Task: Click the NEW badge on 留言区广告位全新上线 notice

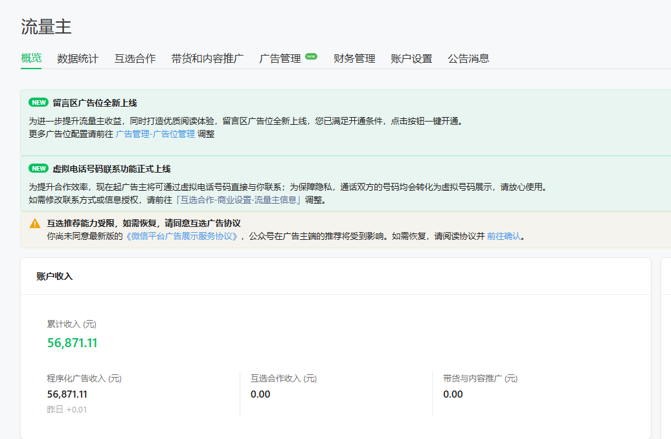Action: click(x=39, y=103)
